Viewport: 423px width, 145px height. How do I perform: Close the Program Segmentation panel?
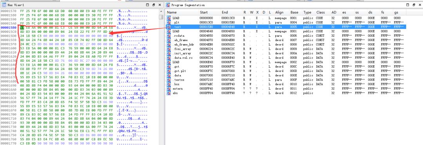coord(420,5)
